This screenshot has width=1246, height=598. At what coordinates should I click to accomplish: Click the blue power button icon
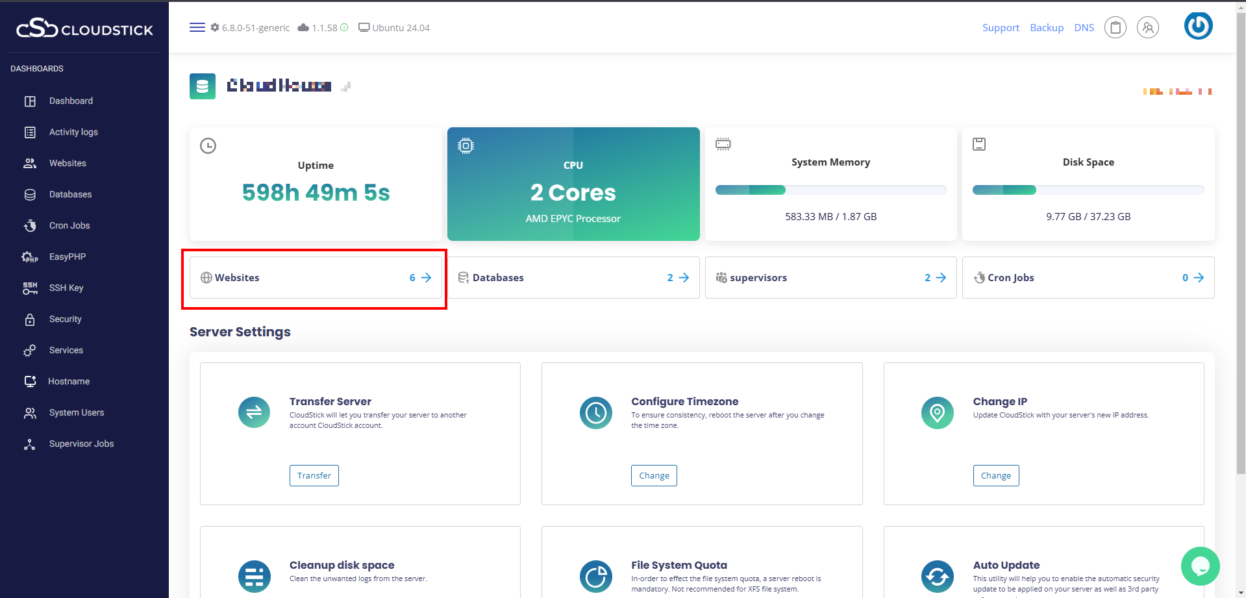tap(1198, 26)
